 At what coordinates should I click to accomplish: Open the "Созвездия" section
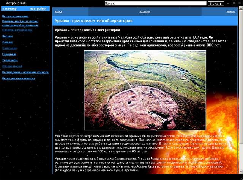(9, 48)
